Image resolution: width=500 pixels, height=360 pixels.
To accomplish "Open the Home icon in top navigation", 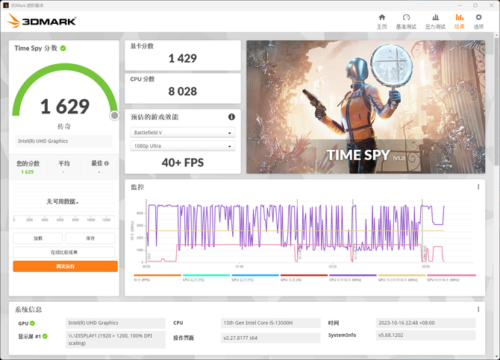I will [x=381, y=18].
